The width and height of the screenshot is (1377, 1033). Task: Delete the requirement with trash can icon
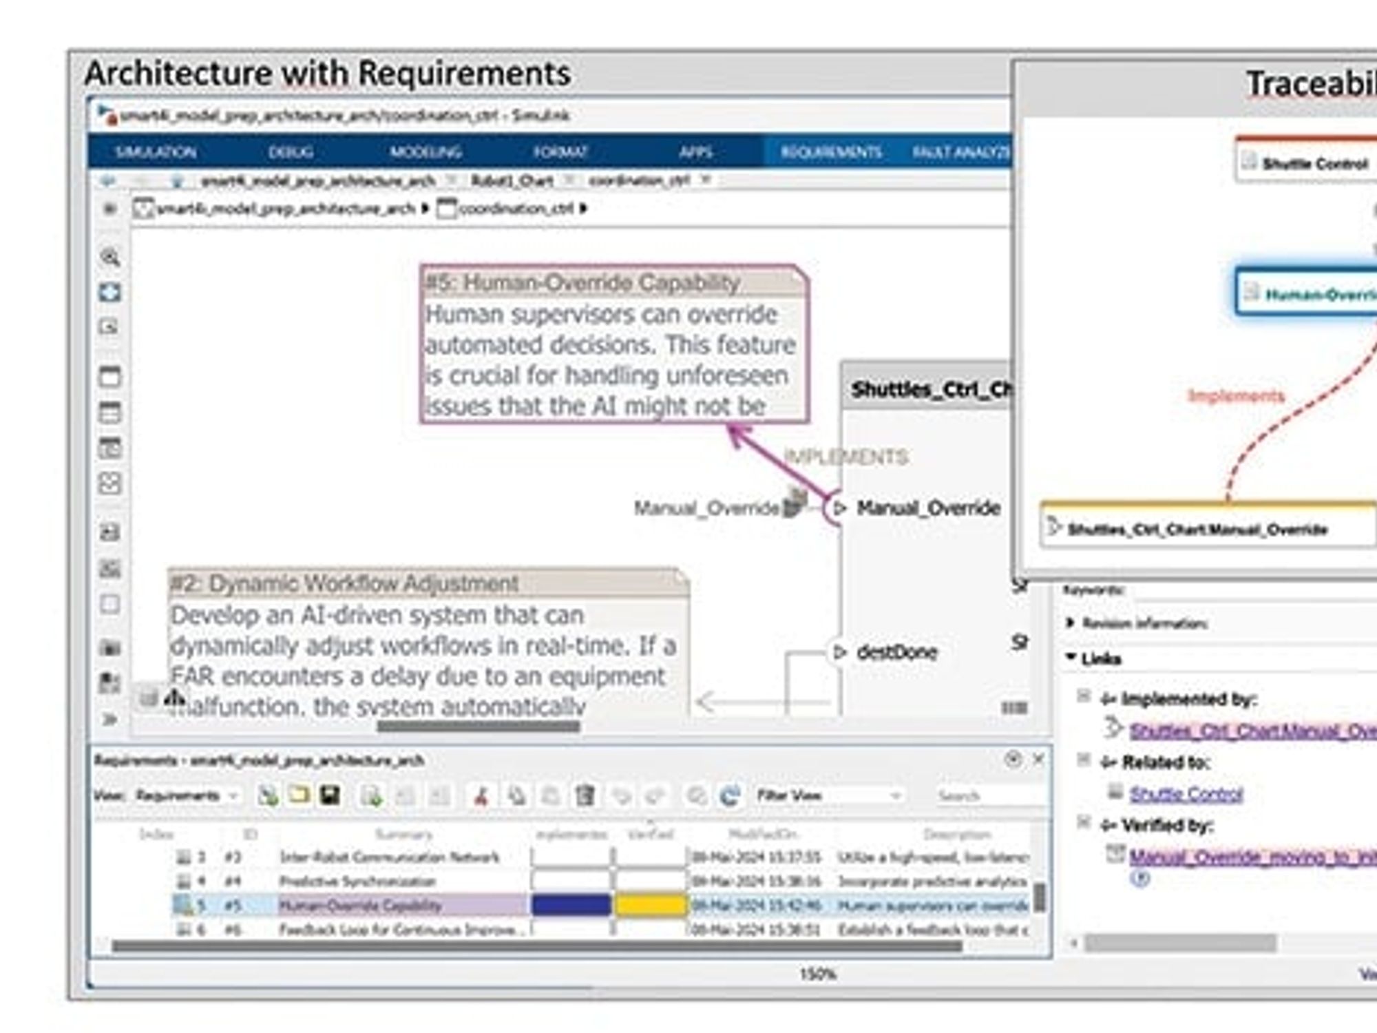pos(585,796)
